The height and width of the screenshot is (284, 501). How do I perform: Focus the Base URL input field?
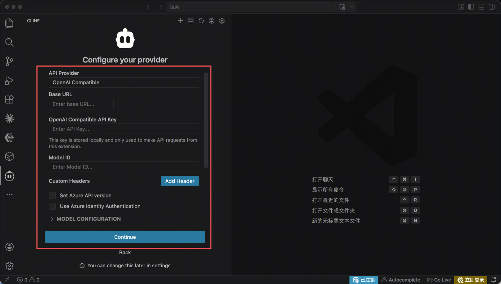(x=81, y=104)
